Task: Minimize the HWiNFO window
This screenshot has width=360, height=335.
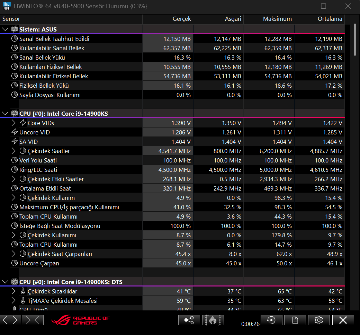Action: coord(299,6)
